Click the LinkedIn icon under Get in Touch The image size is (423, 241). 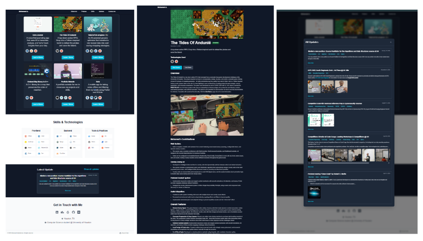(x=57, y=212)
